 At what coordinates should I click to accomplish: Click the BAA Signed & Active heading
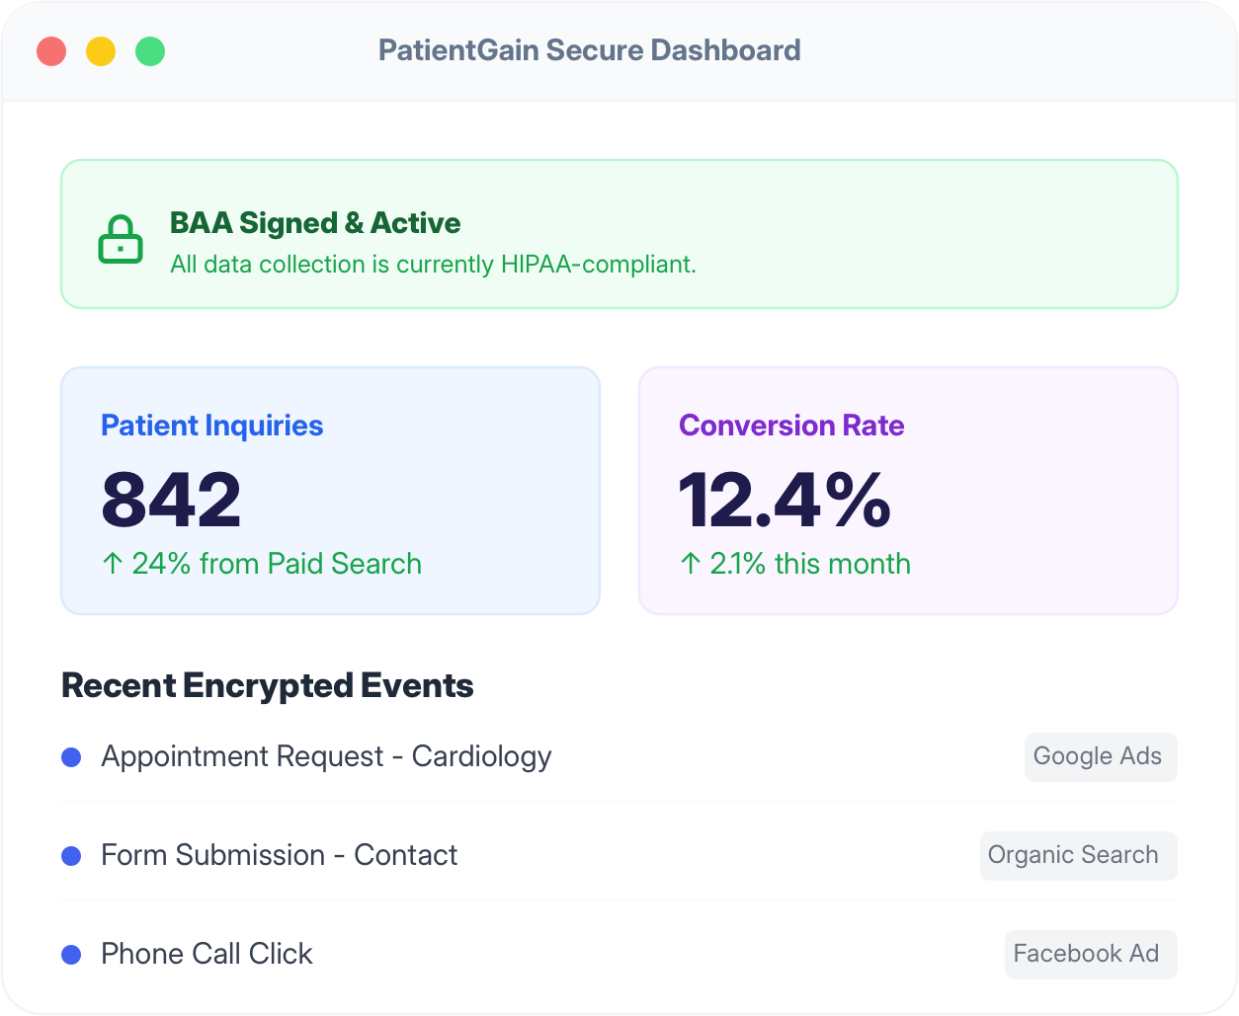tap(315, 223)
